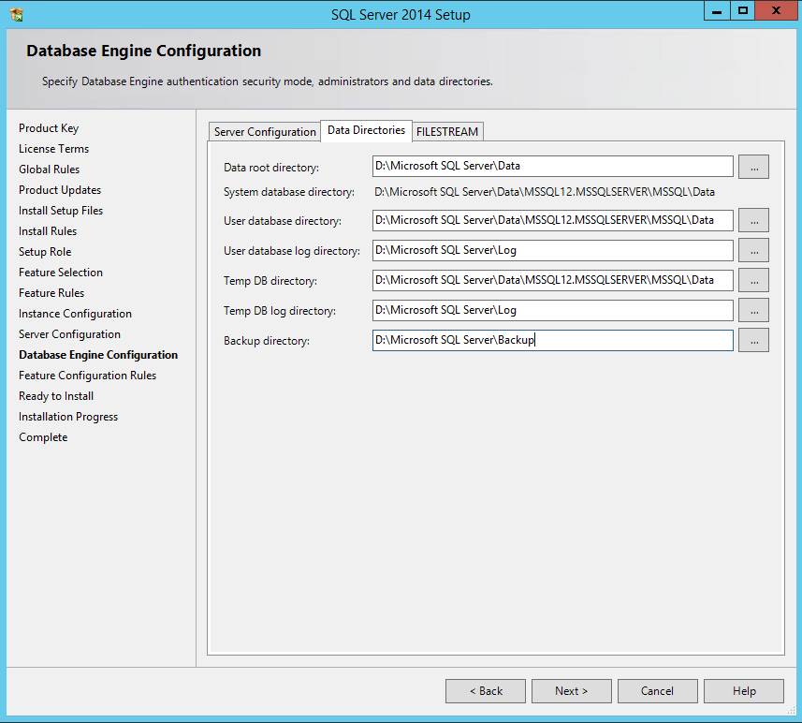This screenshot has width=802, height=723.
Task: Click the Backup directory input field
Action: pyautogui.click(x=552, y=341)
